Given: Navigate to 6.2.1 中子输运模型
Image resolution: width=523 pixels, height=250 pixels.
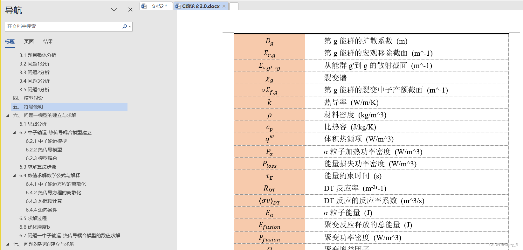Looking at the screenshot, I should [x=46, y=141].
